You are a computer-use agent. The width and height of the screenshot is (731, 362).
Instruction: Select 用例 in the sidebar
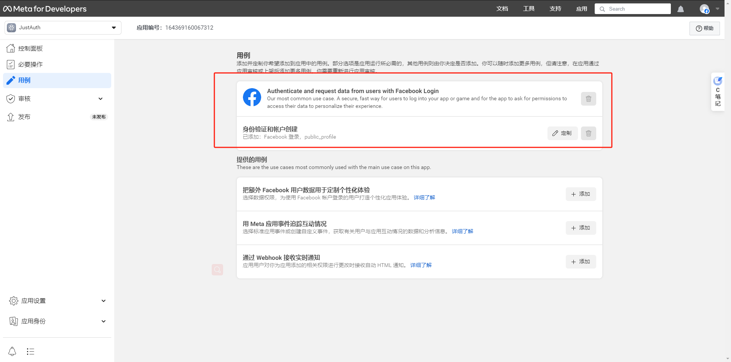57,80
